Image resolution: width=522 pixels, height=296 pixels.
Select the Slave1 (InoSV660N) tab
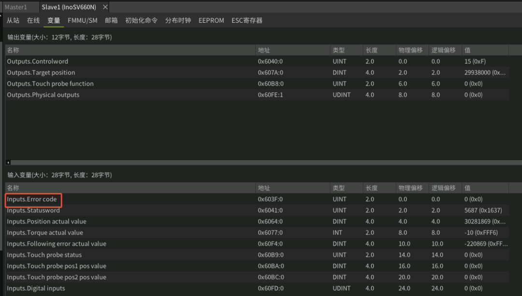click(x=69, y=7)
